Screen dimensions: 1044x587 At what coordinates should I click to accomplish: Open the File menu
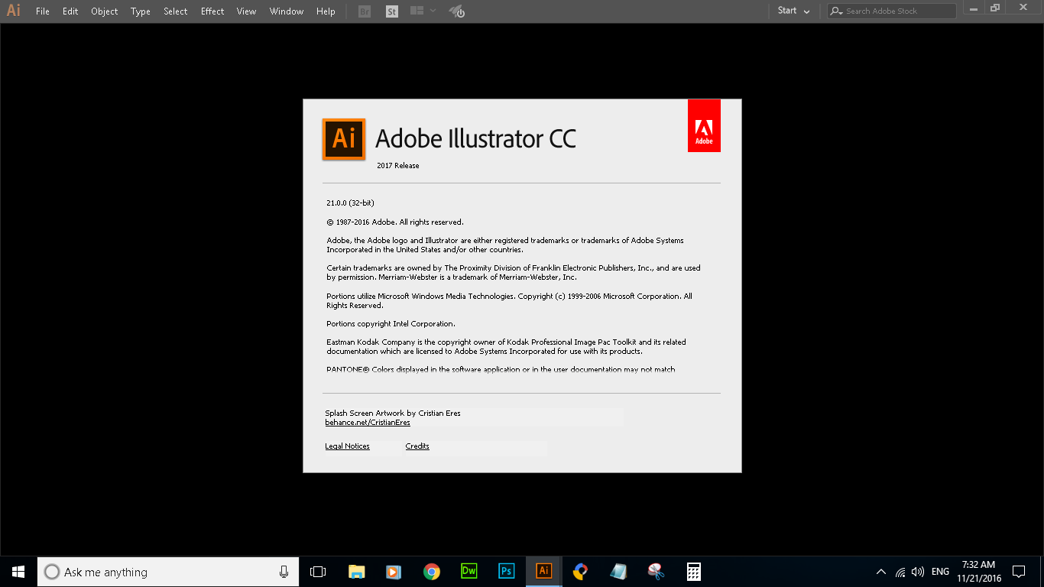[x=43, y=11]
